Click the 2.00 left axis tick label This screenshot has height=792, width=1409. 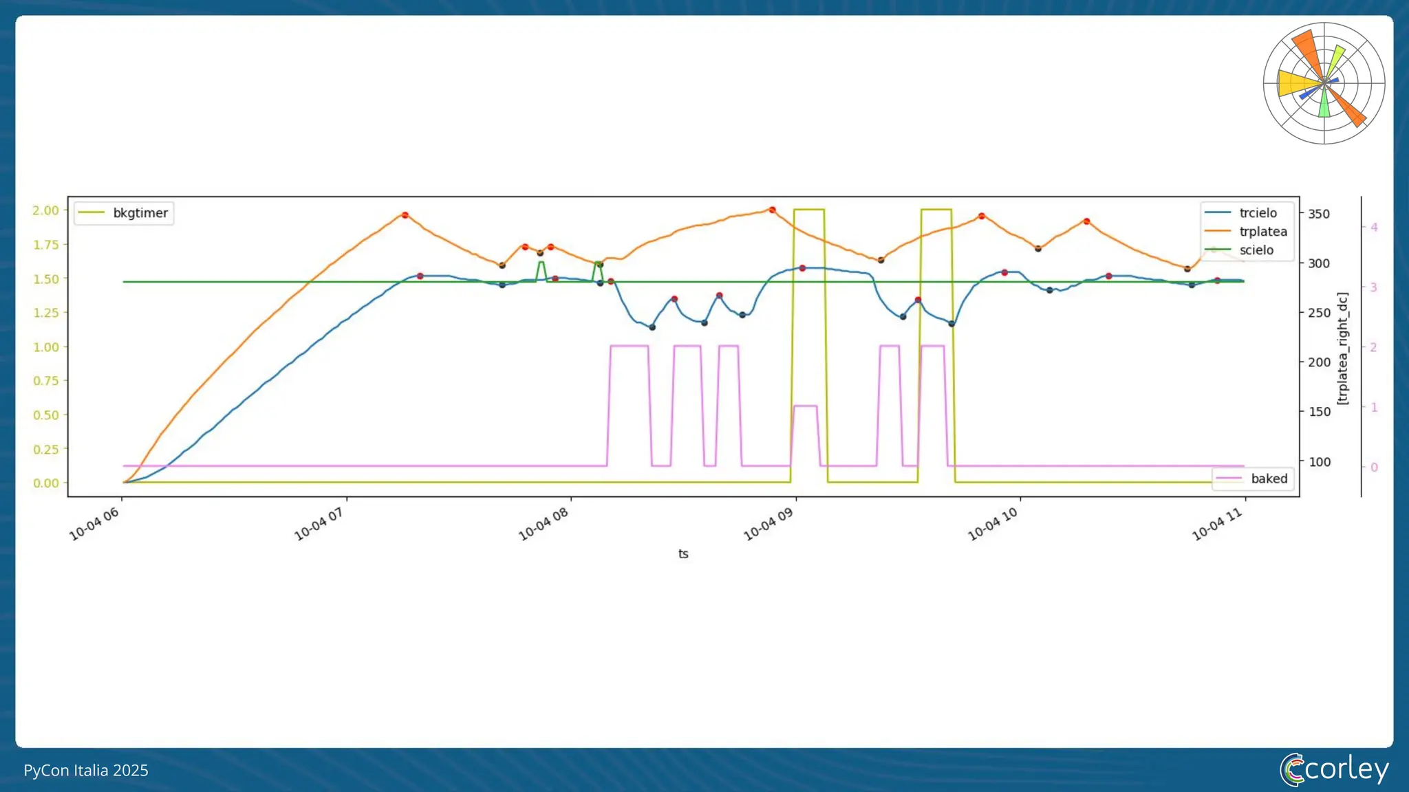tap(45, 210)
